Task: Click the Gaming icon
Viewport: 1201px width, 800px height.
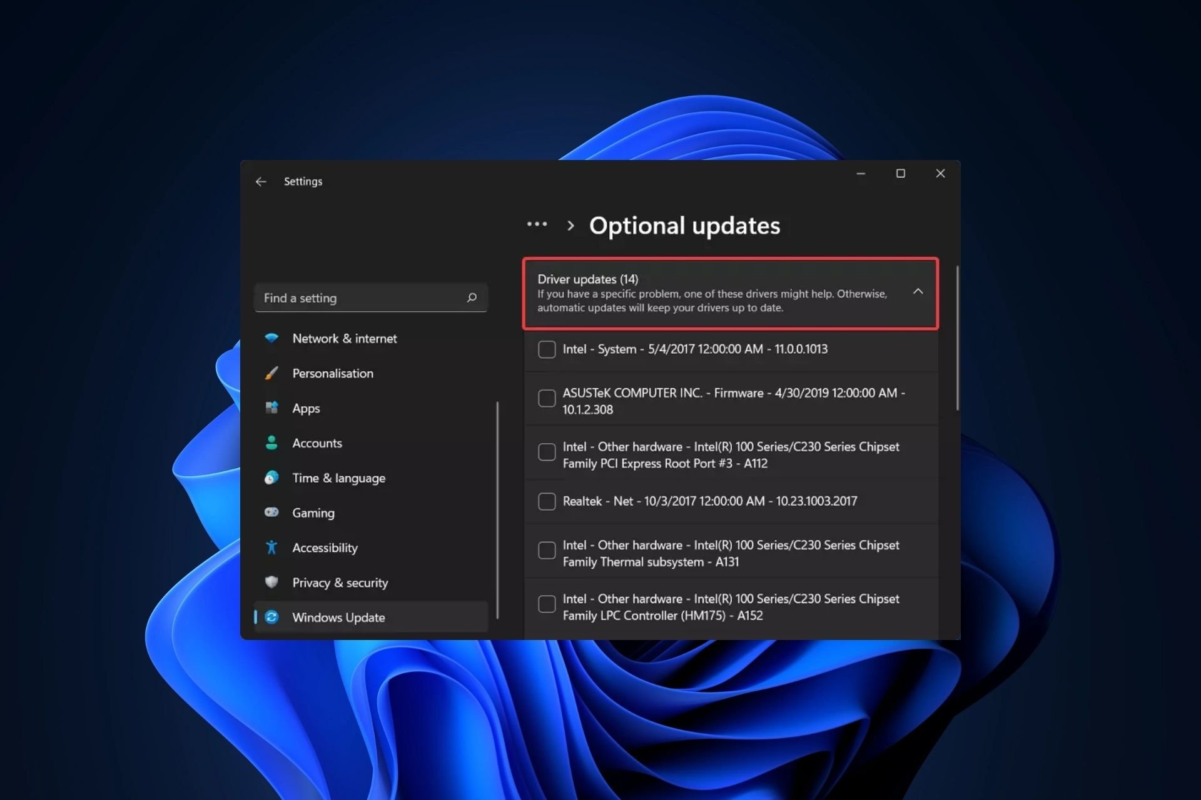Action: pos(273,512)
